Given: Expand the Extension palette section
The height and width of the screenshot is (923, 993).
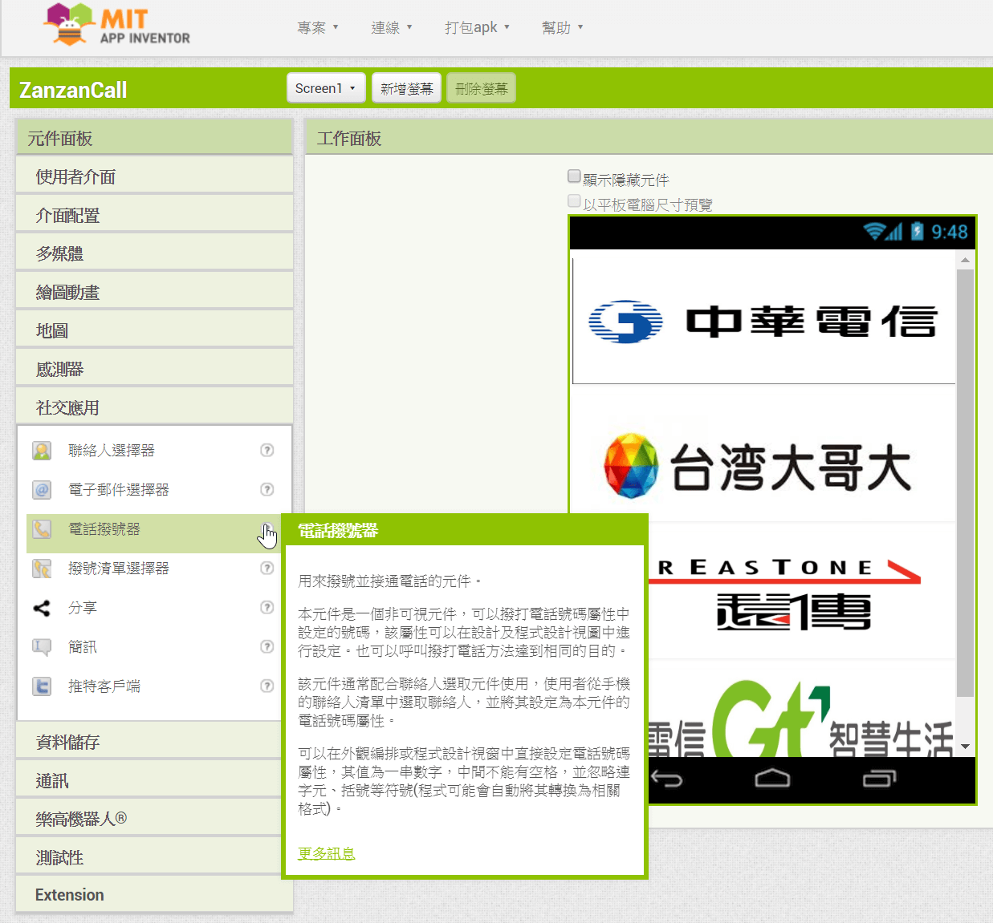Looking at the screenshot, I should 154,895.
